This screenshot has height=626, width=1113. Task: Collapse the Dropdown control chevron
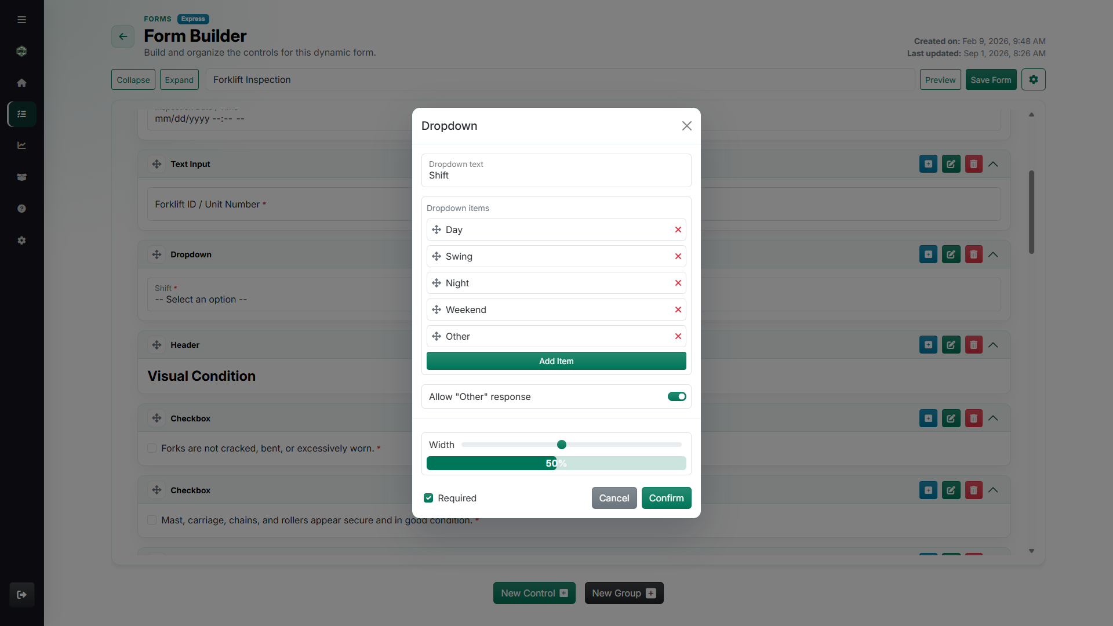click(x=993, y=254)
